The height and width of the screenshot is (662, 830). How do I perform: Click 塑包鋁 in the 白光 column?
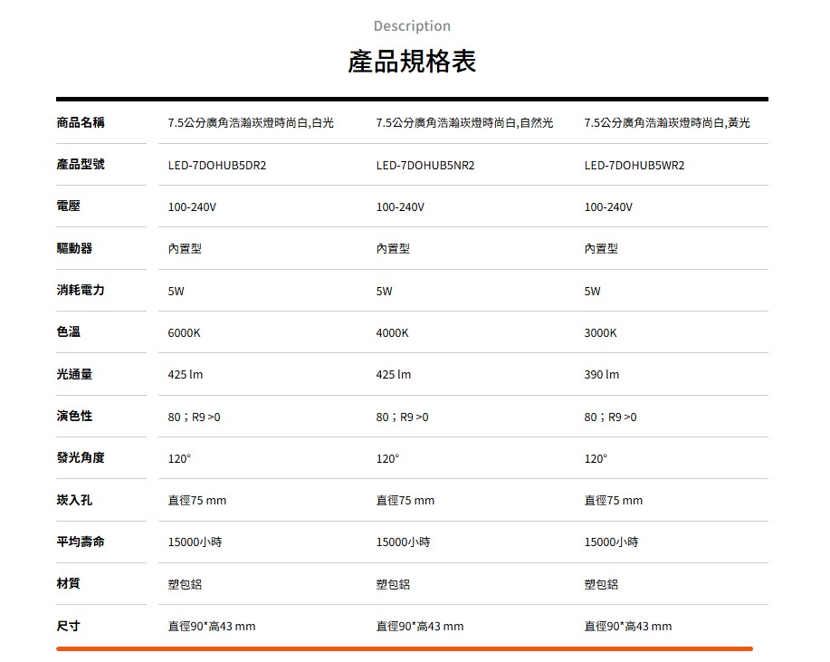tap(185, 584)
